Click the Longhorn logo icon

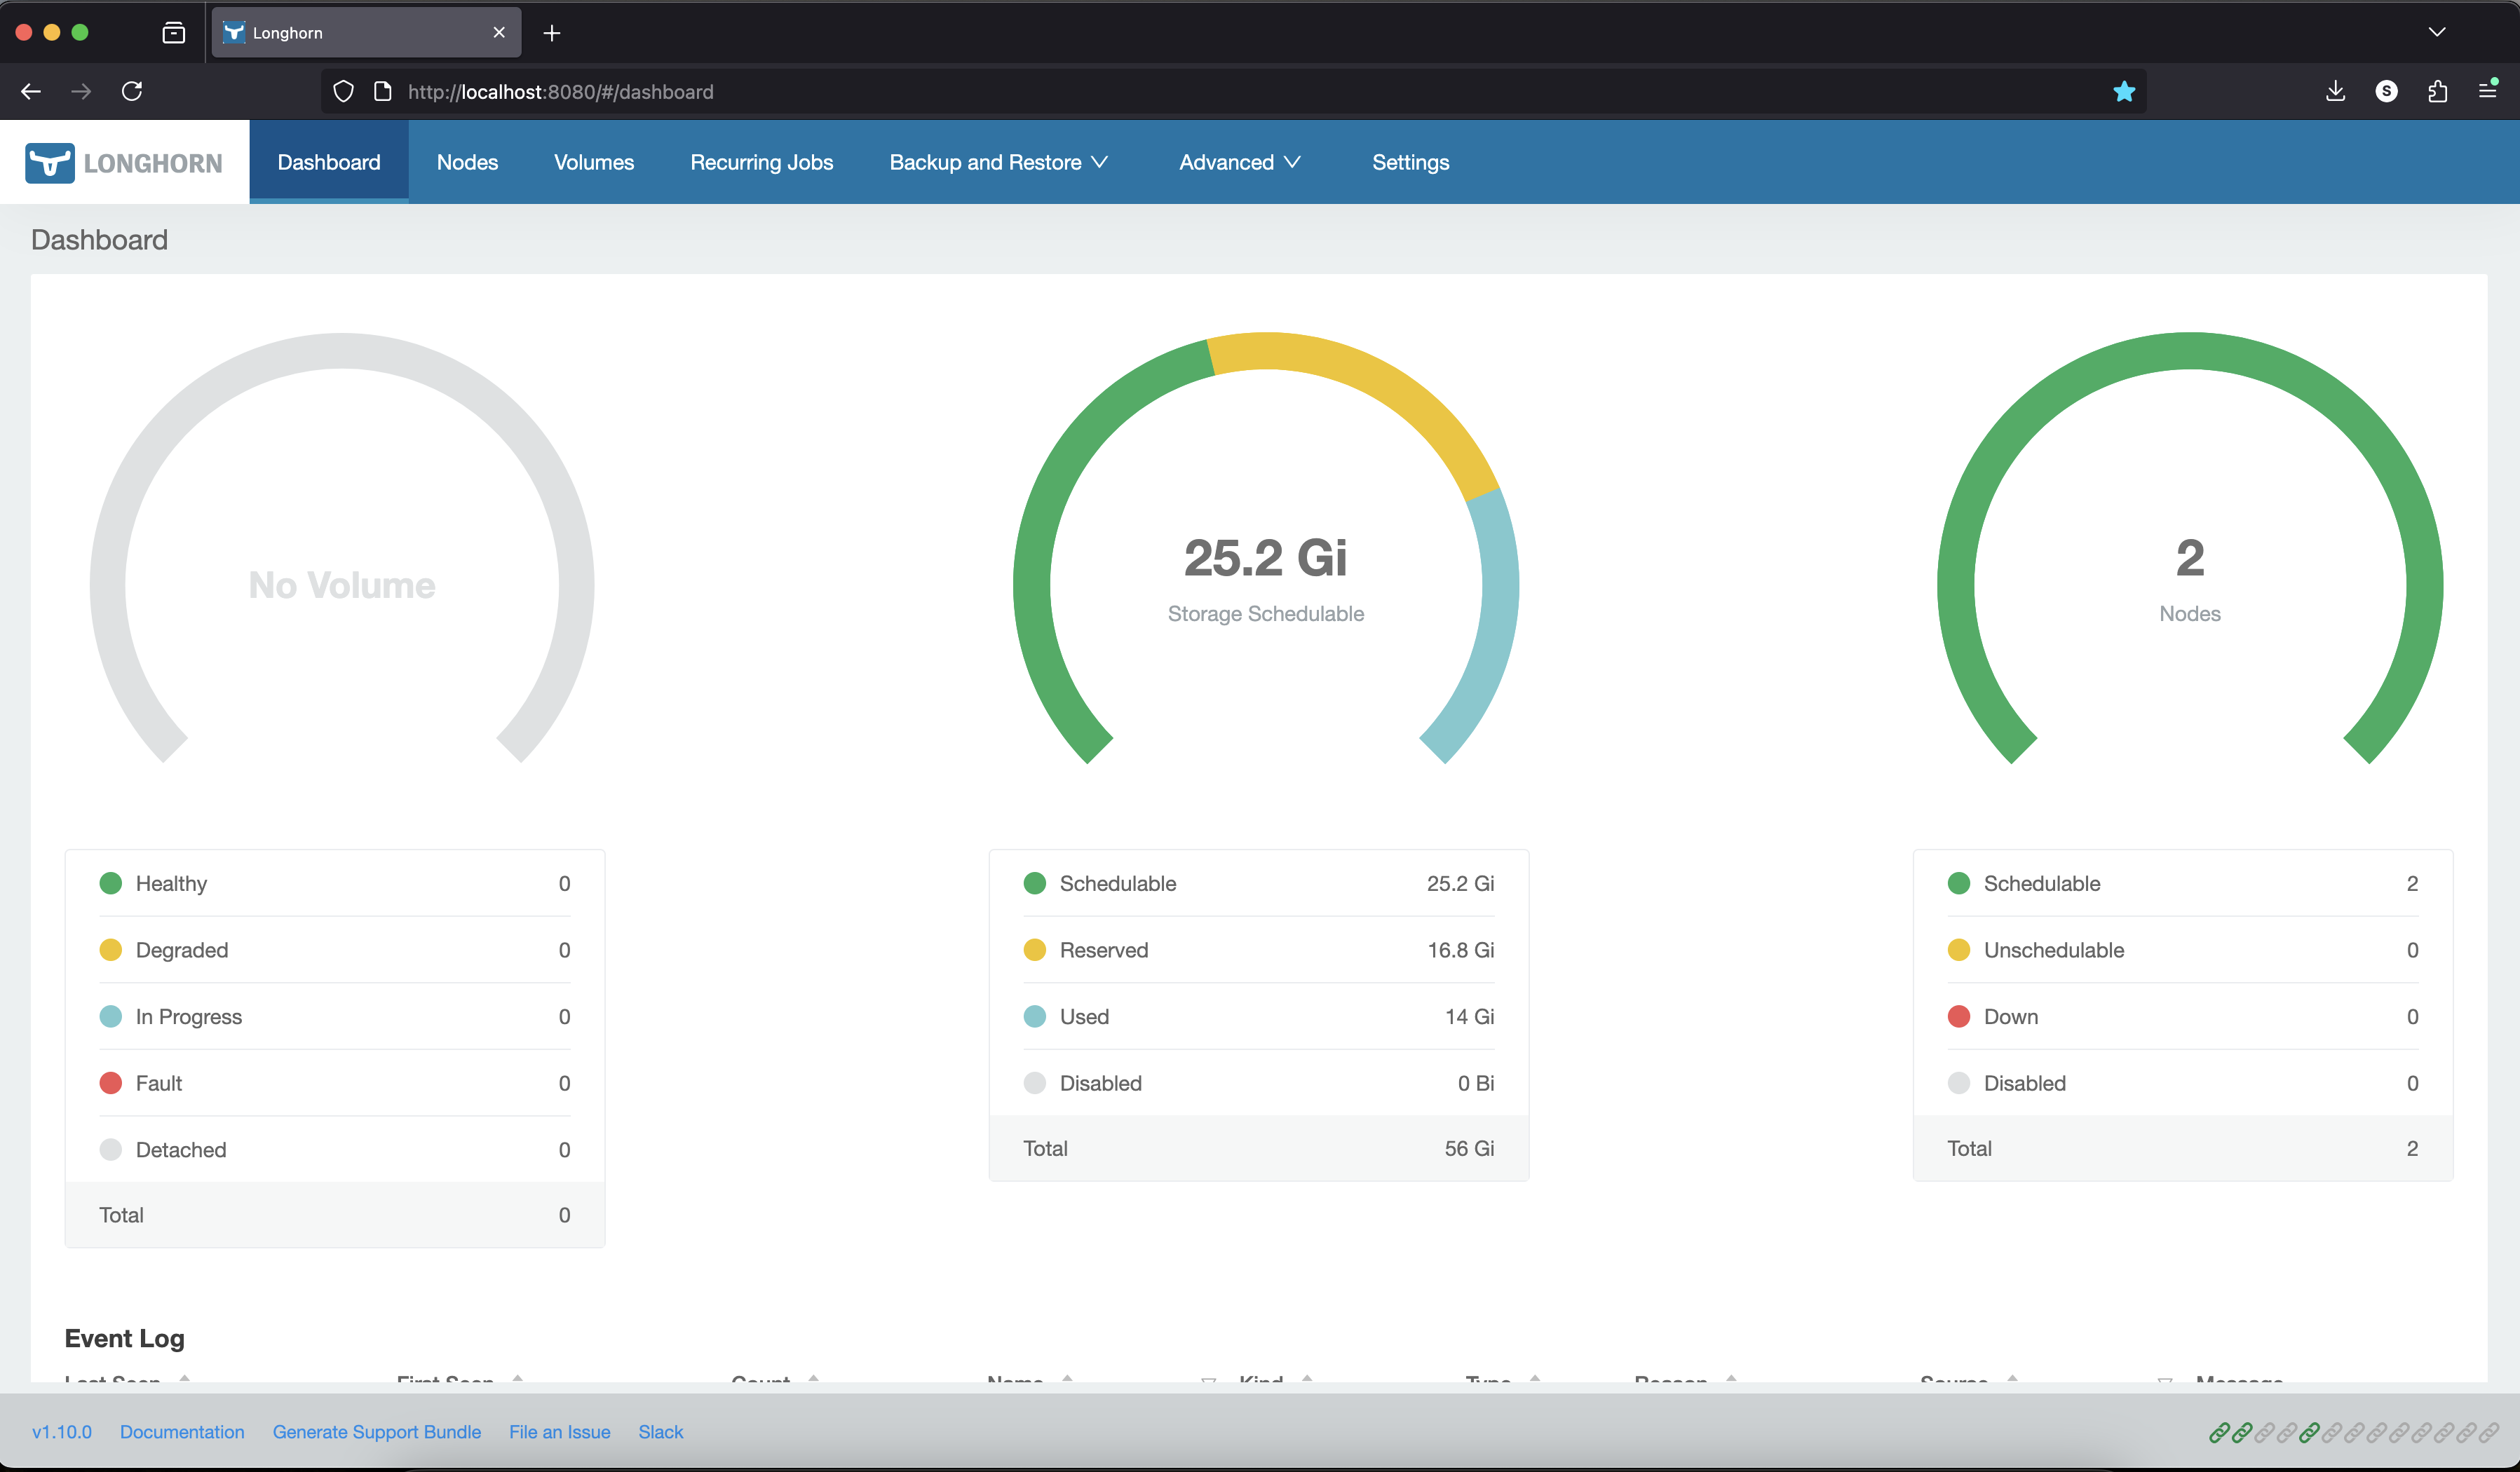pos(49,163)
